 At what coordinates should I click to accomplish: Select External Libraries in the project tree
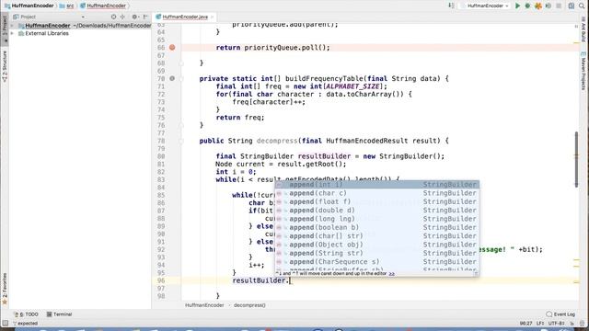pos(47,33)
